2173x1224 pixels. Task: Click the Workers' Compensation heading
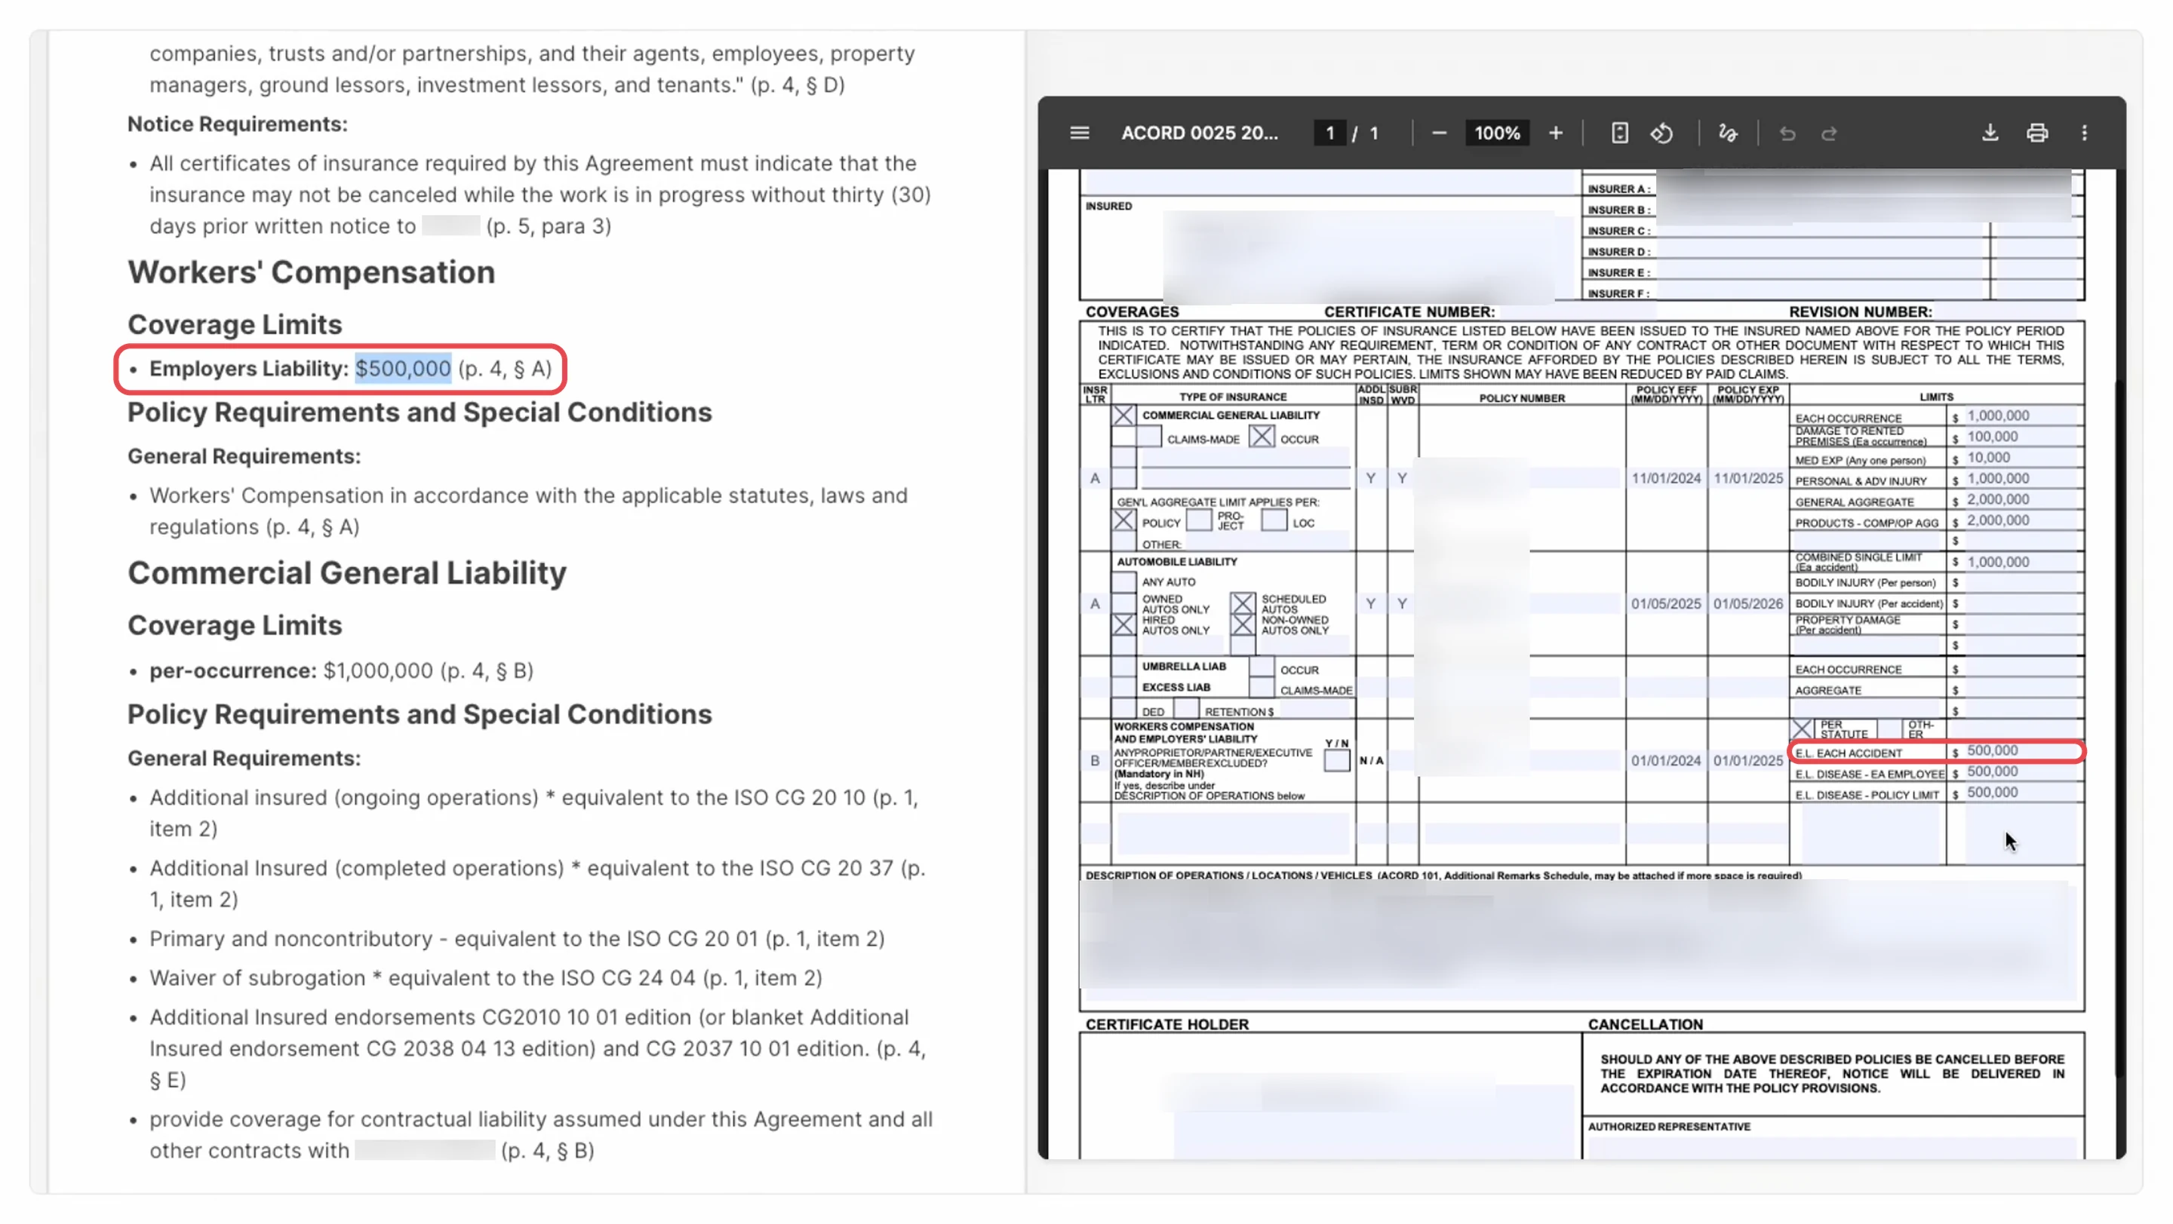tap(312, 272)
